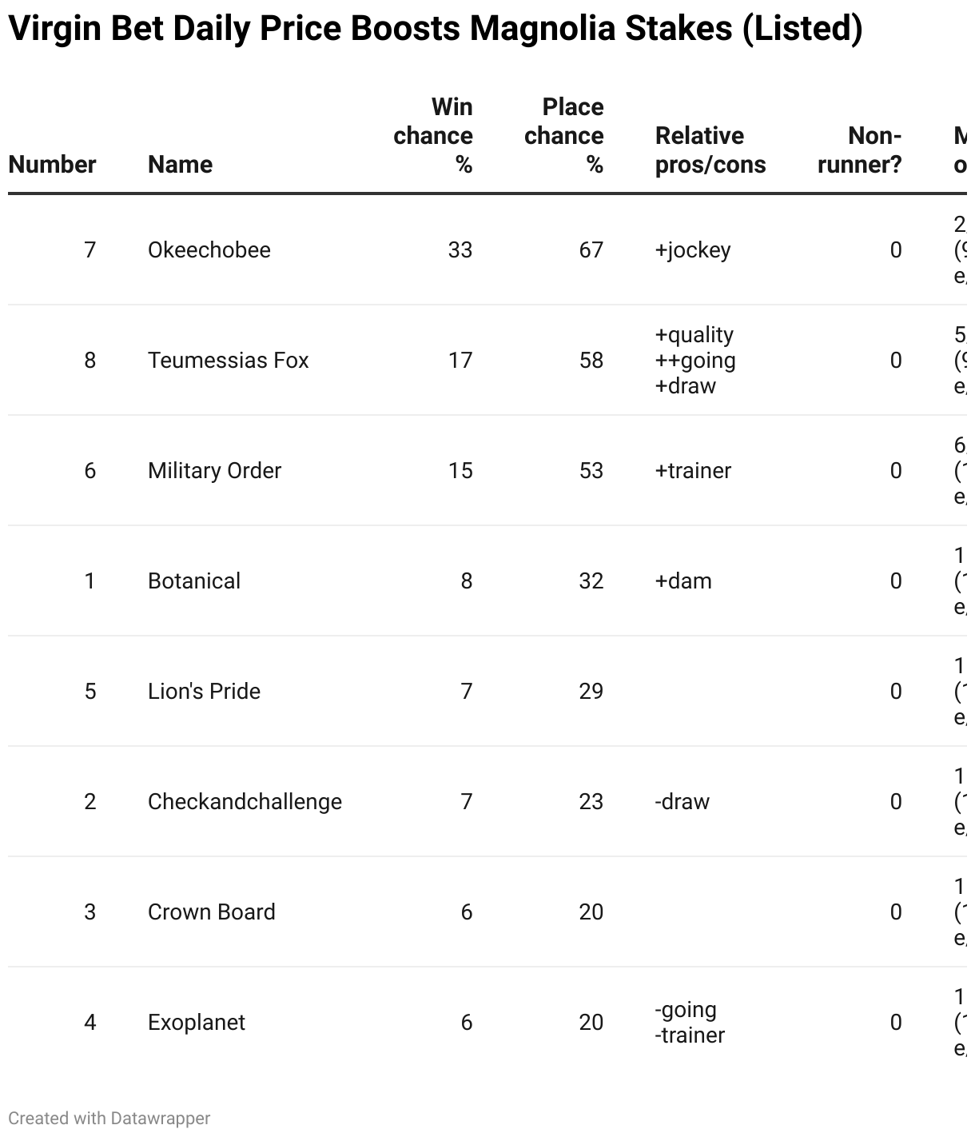
Task: Click the Botanical horse name
Action: coord(194,581)
